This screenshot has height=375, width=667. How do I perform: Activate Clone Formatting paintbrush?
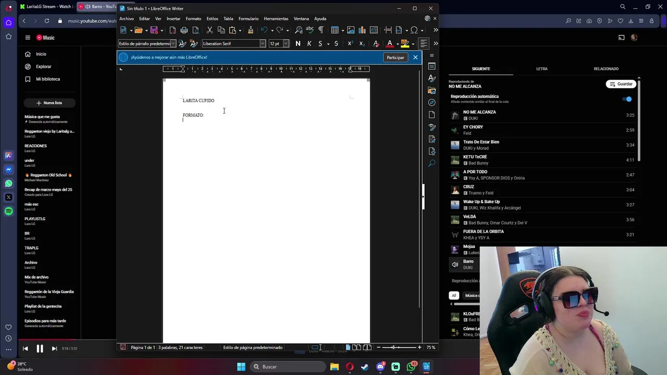[x=251, y=30]
